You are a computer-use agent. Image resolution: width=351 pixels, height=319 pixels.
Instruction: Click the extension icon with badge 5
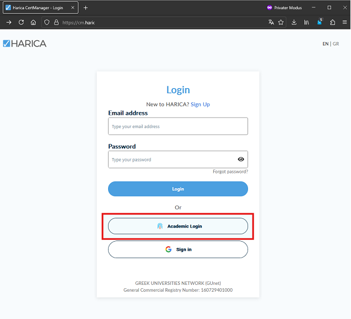click(320, 22)
